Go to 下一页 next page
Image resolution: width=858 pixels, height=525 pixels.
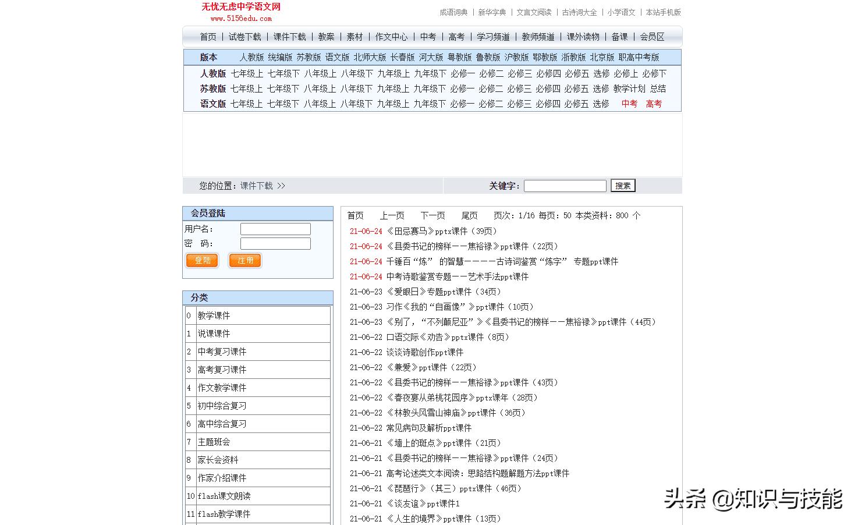[432, 215]
